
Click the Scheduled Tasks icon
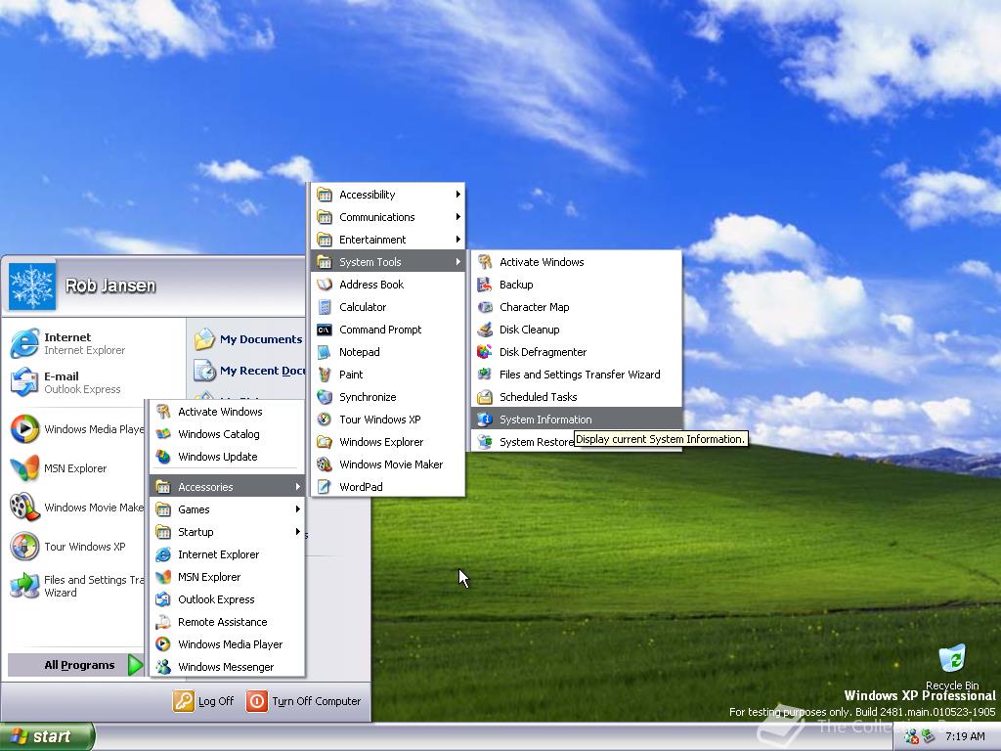[485, 397]
